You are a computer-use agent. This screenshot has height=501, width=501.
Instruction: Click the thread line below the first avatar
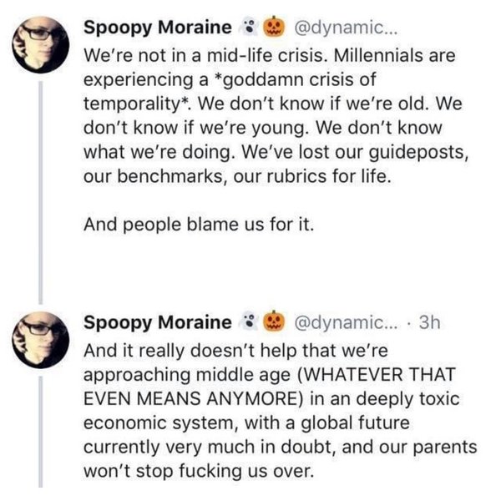pos(40,192)
